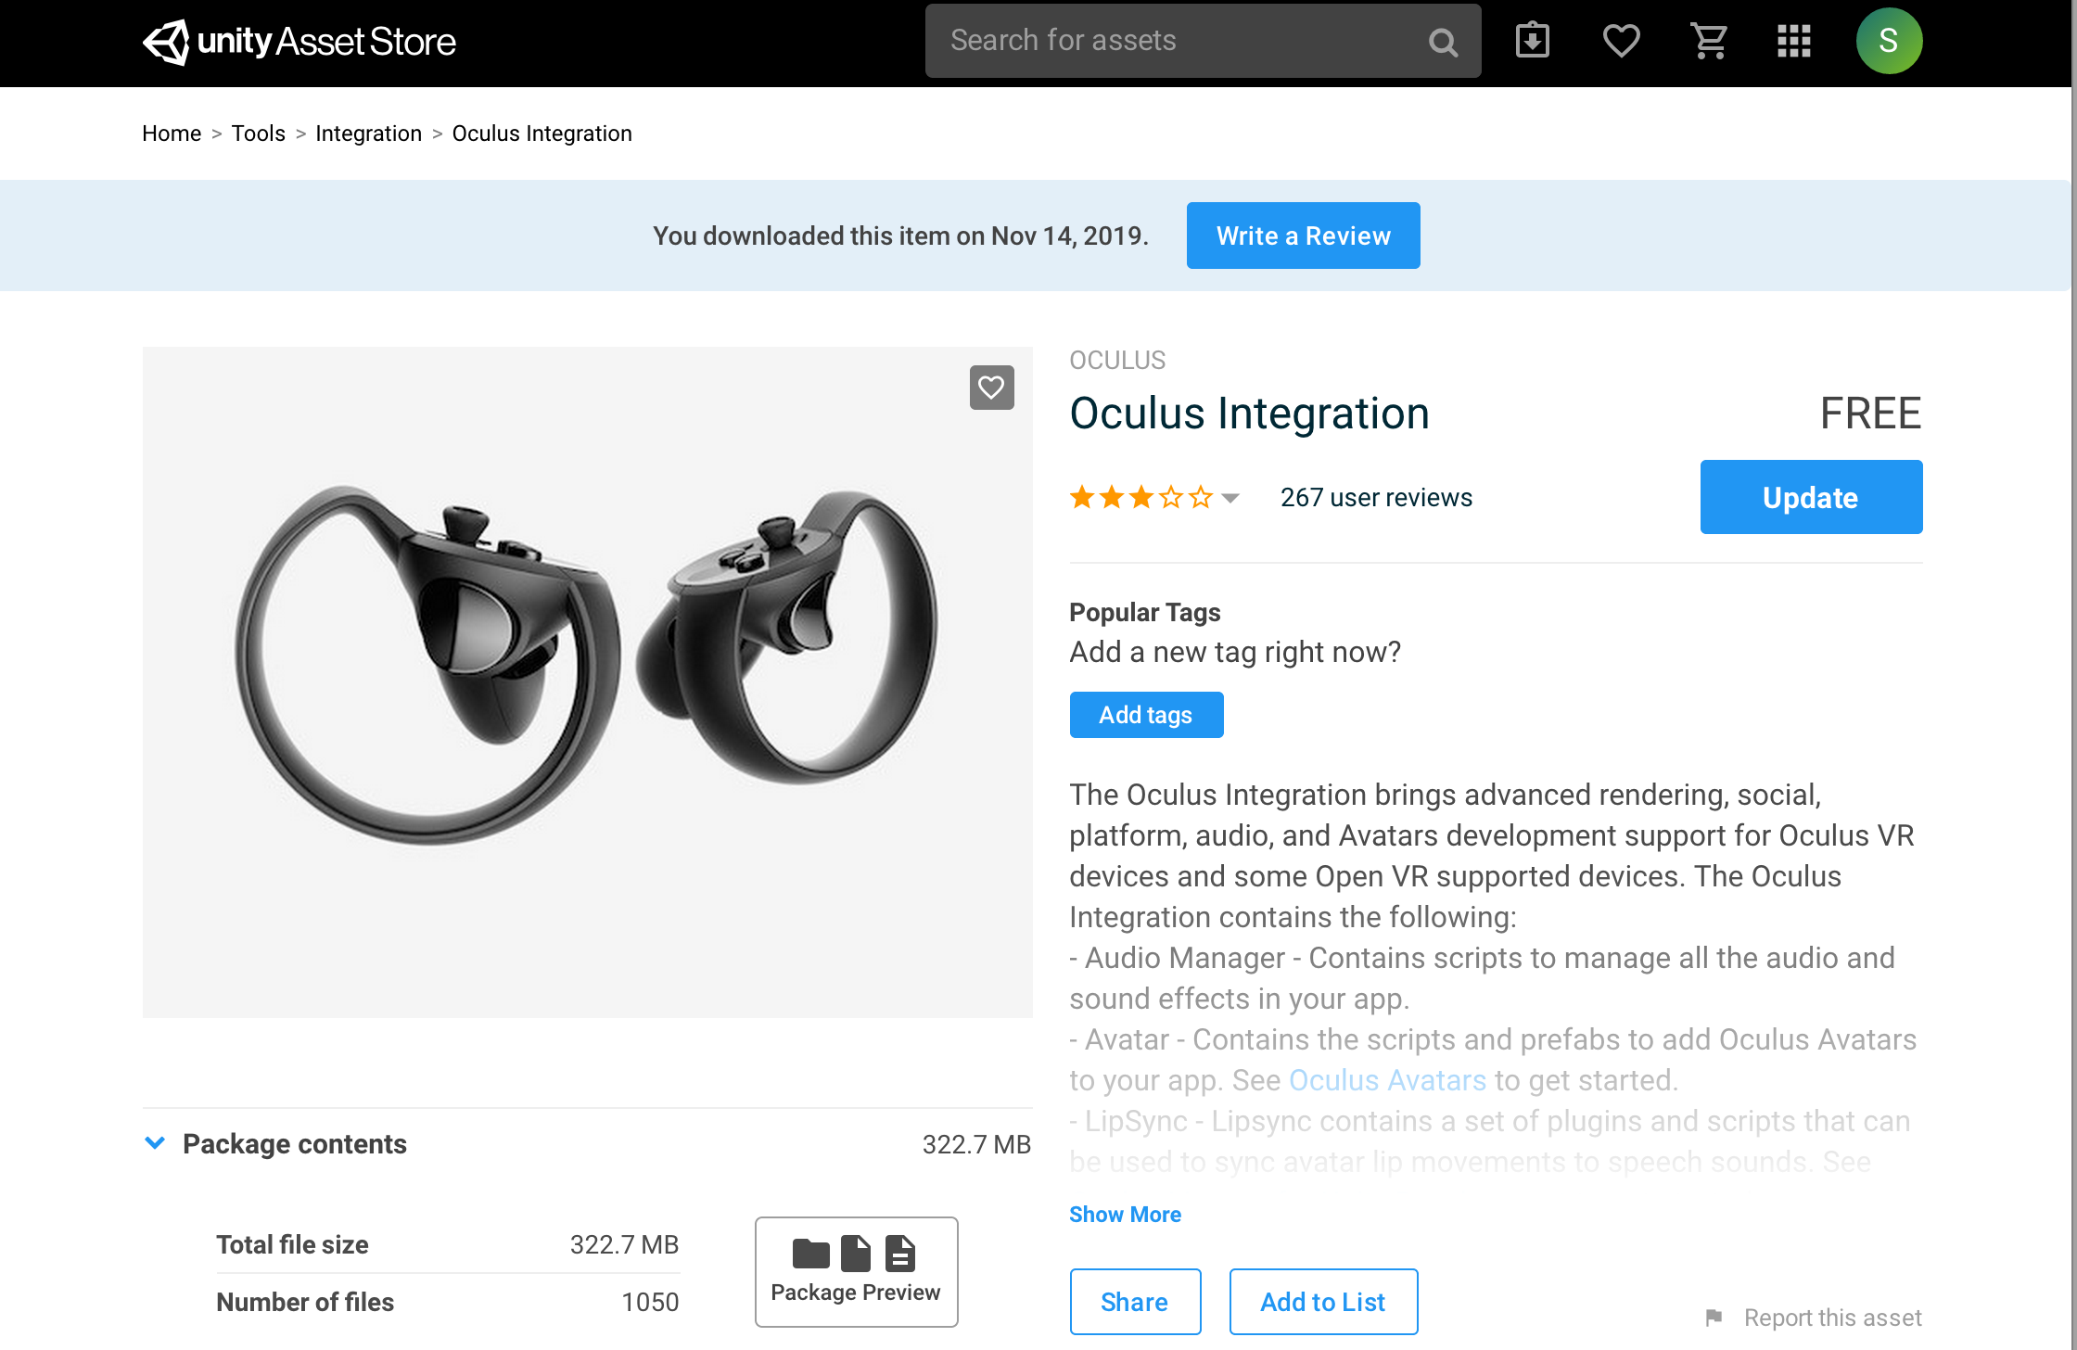Go to Integration breadcrumb

coord(368,134)
